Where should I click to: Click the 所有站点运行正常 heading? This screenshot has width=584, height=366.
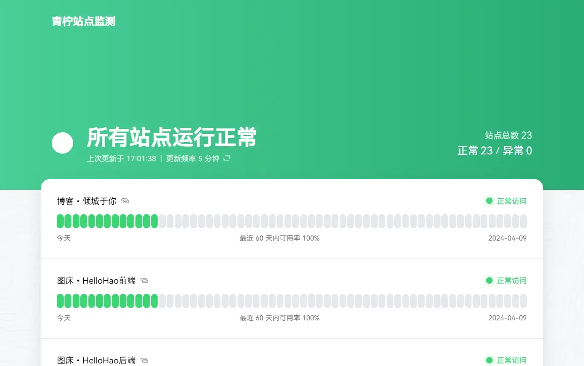(x=172, y=137)
